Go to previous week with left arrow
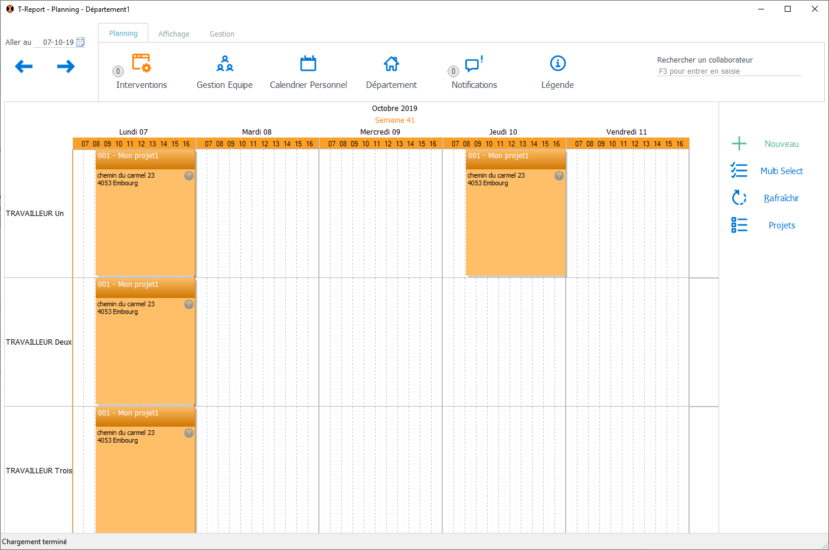 coord(24,67)
